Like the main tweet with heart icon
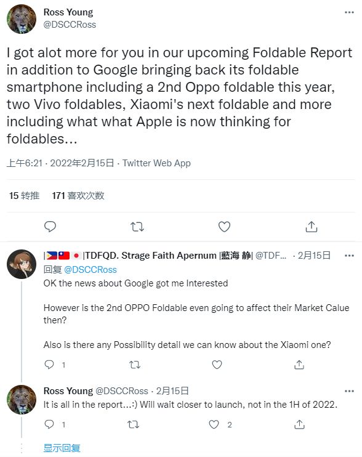 [x=224, y=227]
